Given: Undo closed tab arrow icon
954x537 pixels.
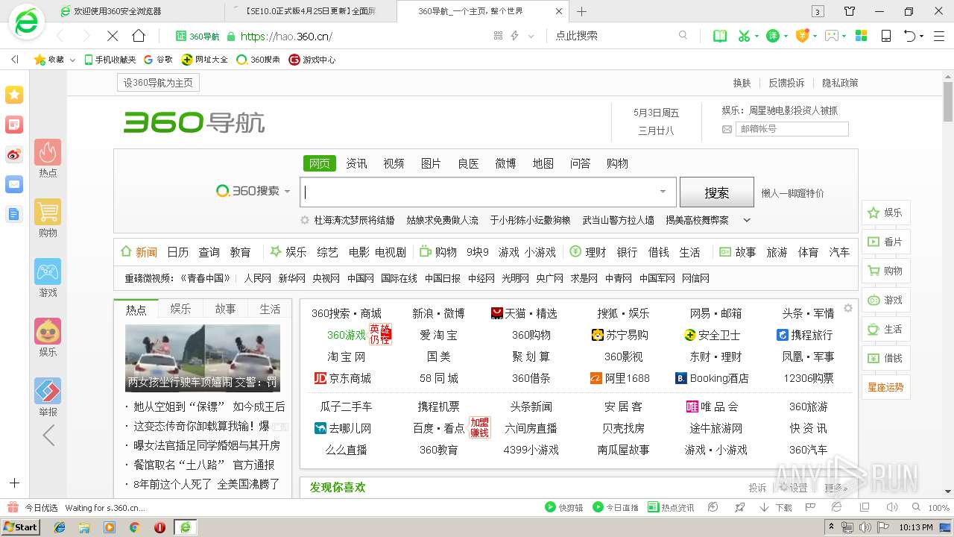Looking at the screenshot, I should [x=909, y=36].
